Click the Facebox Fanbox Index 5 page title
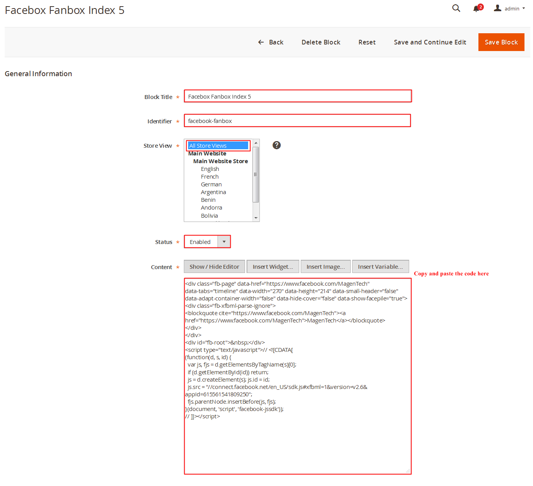Screen dimensions: 533x486 pos(65,10)
